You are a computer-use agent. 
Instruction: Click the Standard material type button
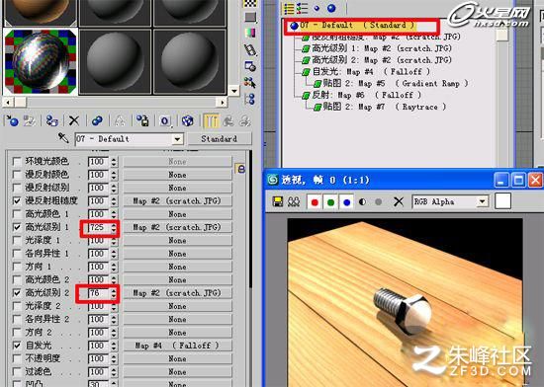click(x=220, y=139)
